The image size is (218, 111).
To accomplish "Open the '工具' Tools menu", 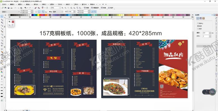I will coord(76,4).
